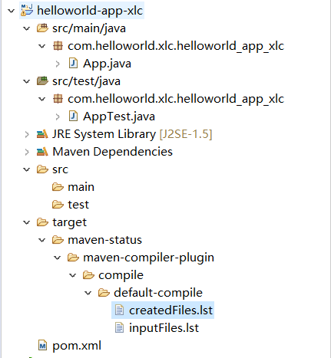Select the Maven Dependencies label
The width and height of the screenshot is (331, 358).
[x=112, y=152]
